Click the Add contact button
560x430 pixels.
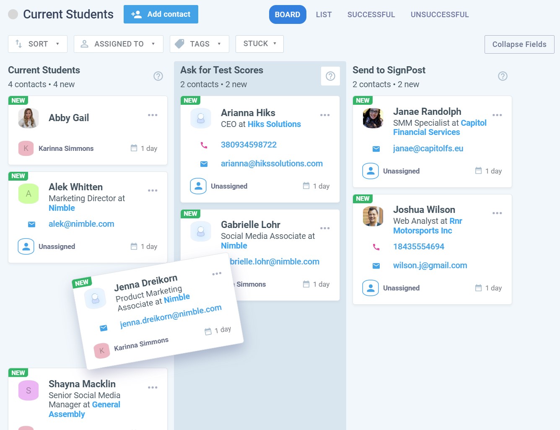pyautogui.click(x=161, y=14)
